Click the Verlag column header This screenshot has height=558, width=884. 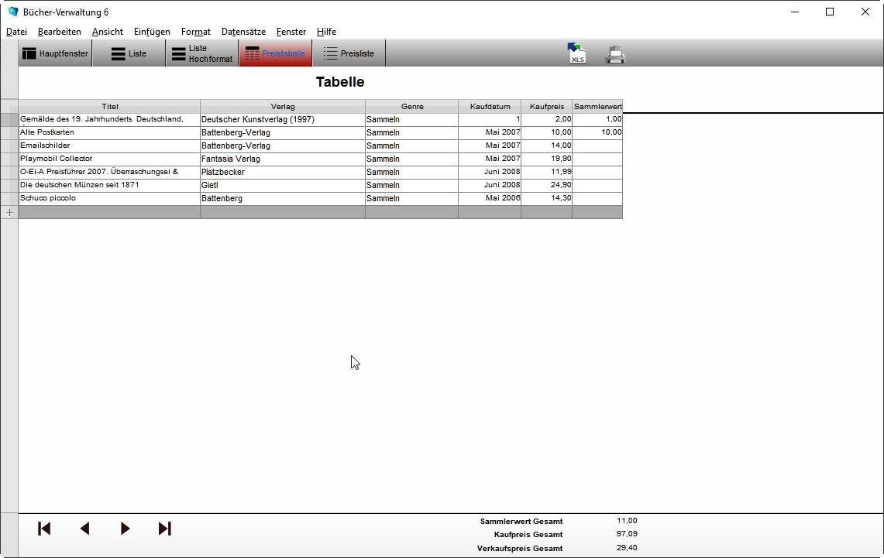pyautogui.click(x=282, y=106)
